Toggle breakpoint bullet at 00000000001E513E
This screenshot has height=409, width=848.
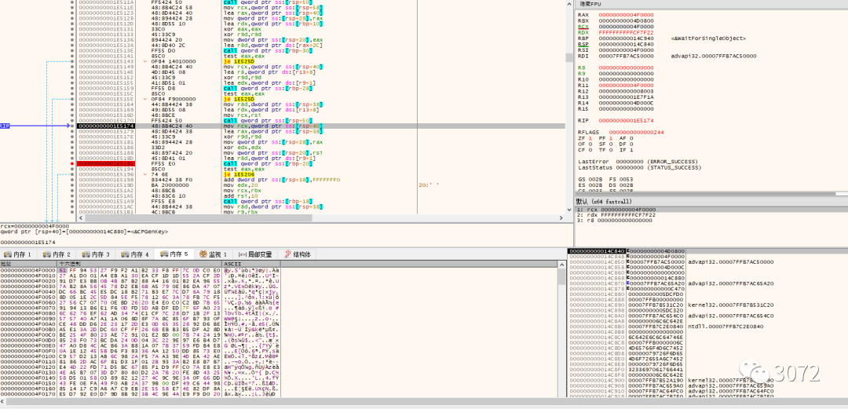[x=72, y=51]
